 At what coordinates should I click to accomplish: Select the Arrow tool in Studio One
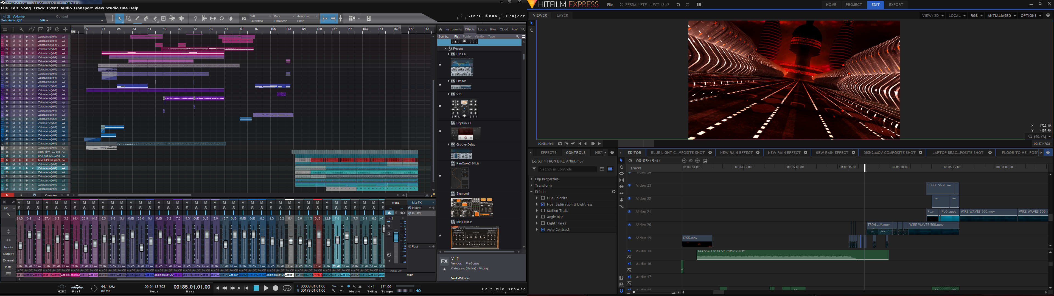click(x=120, y=18)
